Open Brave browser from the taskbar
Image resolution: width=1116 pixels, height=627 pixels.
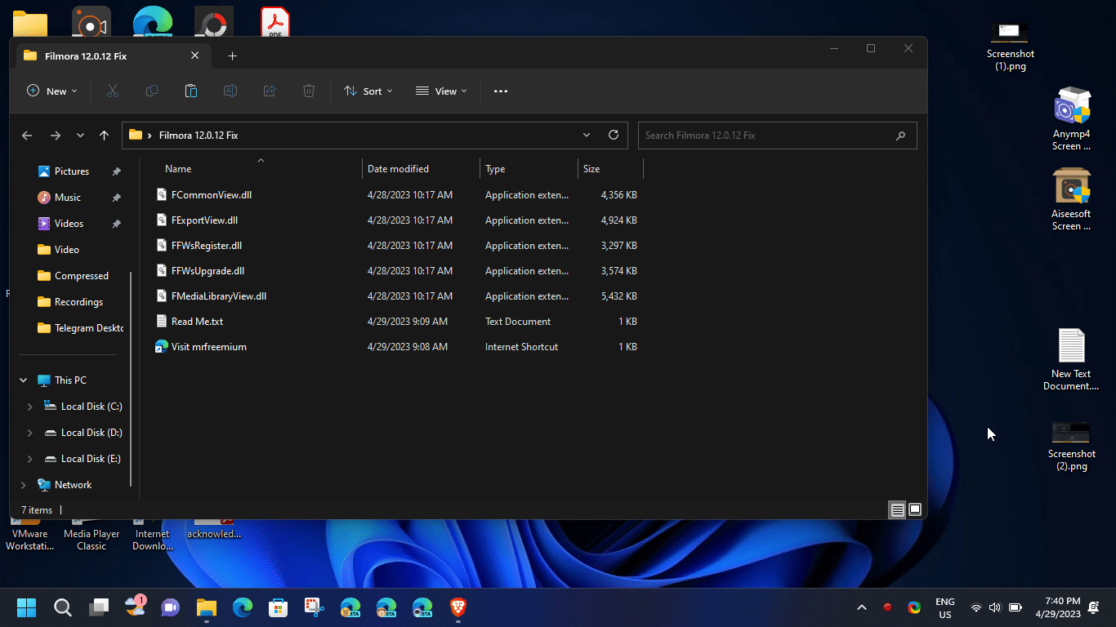click(458, 607)
